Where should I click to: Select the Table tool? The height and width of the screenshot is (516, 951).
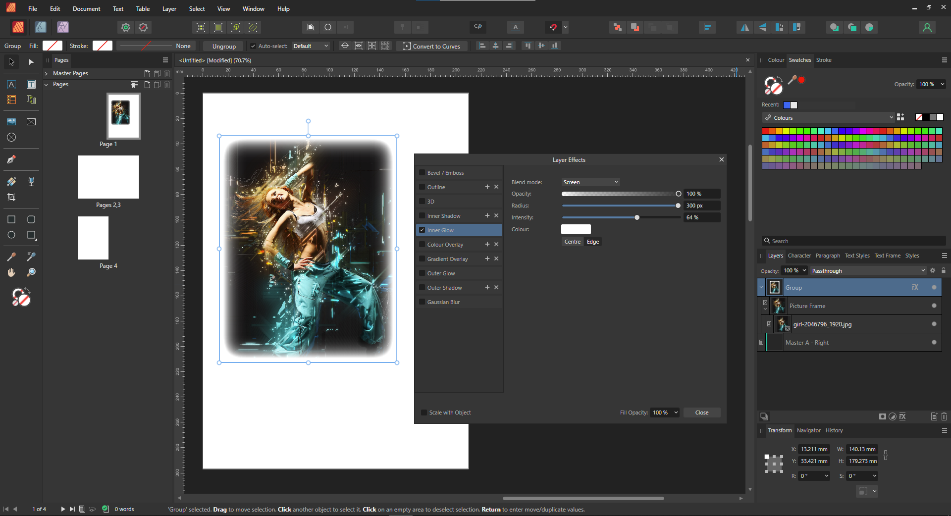click(x=11, y=99)
